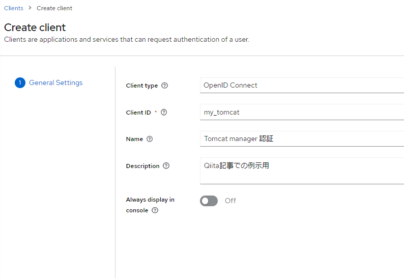This screenshot has width=404, height=278.
Task: Open the Client type OpenID Connect dropdown
Action: pos(302,86)
